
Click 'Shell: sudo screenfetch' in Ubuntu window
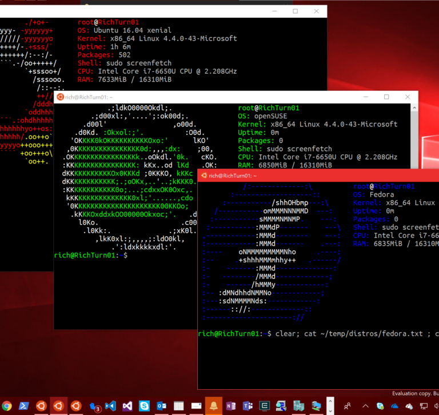125,63
